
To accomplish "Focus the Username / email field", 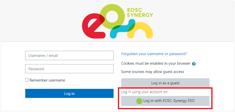I will [69, 55].
